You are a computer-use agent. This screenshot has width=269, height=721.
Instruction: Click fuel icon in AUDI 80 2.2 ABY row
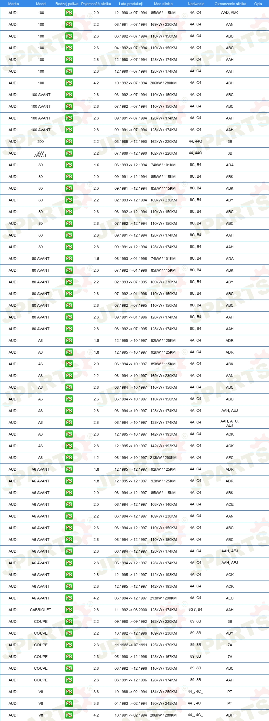pos(69,200)
